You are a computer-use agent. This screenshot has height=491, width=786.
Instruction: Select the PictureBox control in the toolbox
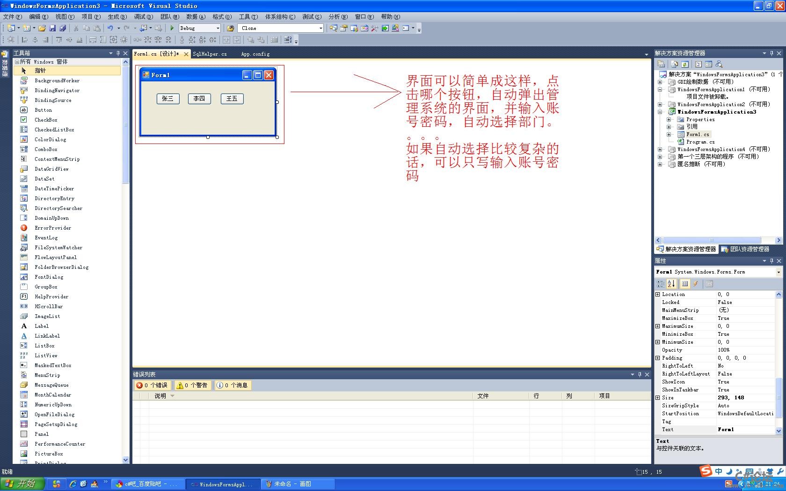pyautogui.click(x=49, y=454)
